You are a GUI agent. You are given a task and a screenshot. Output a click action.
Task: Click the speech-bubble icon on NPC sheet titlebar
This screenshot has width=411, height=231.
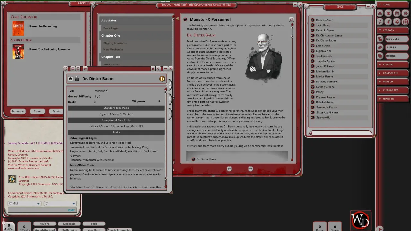pyautogui.click(x=85, y=69)
